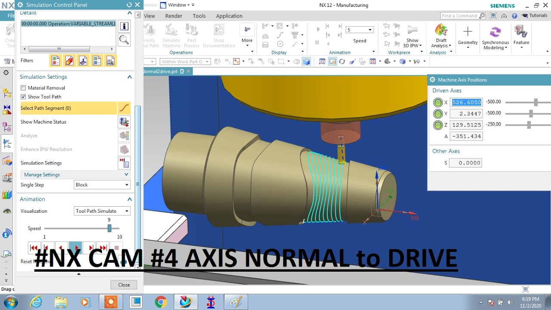Image resolution: width=551 pixels, height=310 pixels.
Task: Launch Google Chrome from the taskbar
Action: (161, 302)
